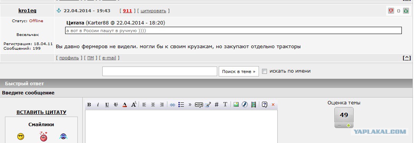Click 'ВСТАВИТЬ ЦИТАТУ' link

pos(41,112)
